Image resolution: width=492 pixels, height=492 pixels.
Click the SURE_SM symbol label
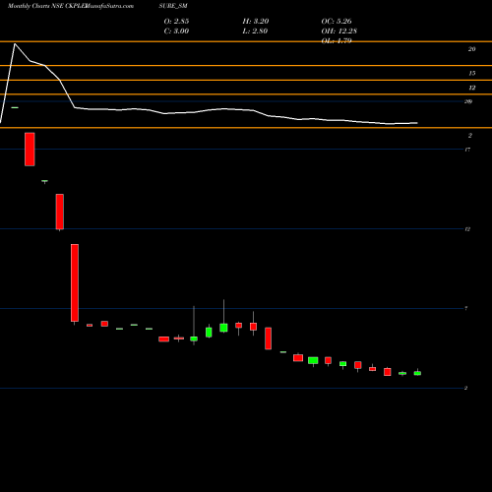(173, 6)
